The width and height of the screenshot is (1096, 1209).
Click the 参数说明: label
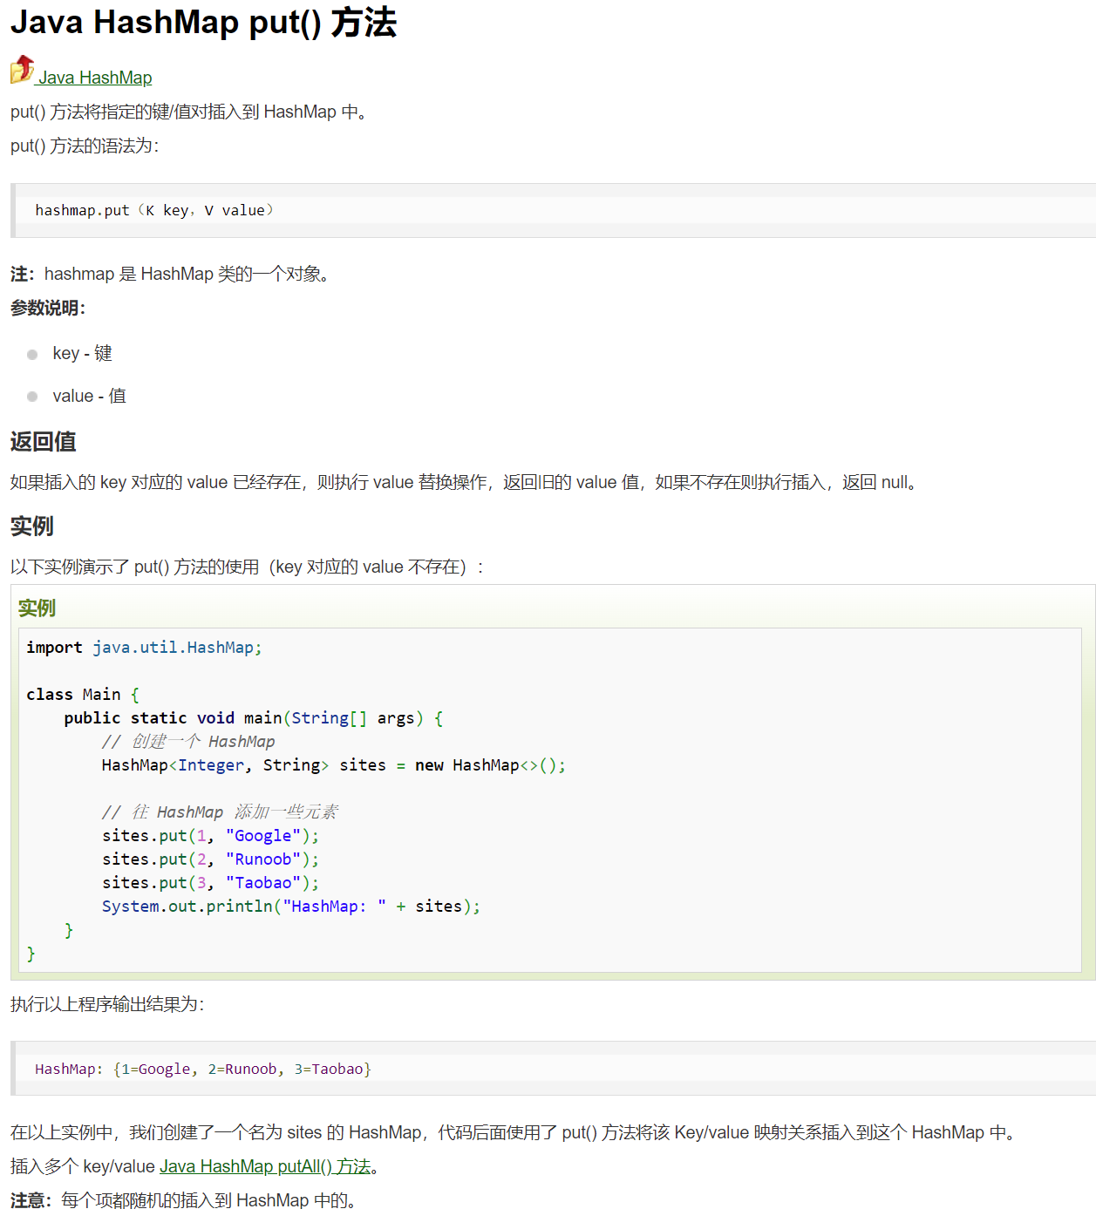[x=48, y=308]
